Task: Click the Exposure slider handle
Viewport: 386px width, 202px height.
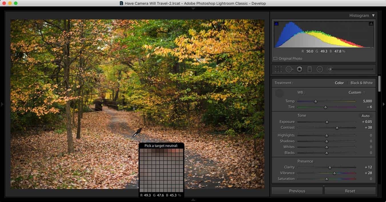Action: tap(327, 122)
